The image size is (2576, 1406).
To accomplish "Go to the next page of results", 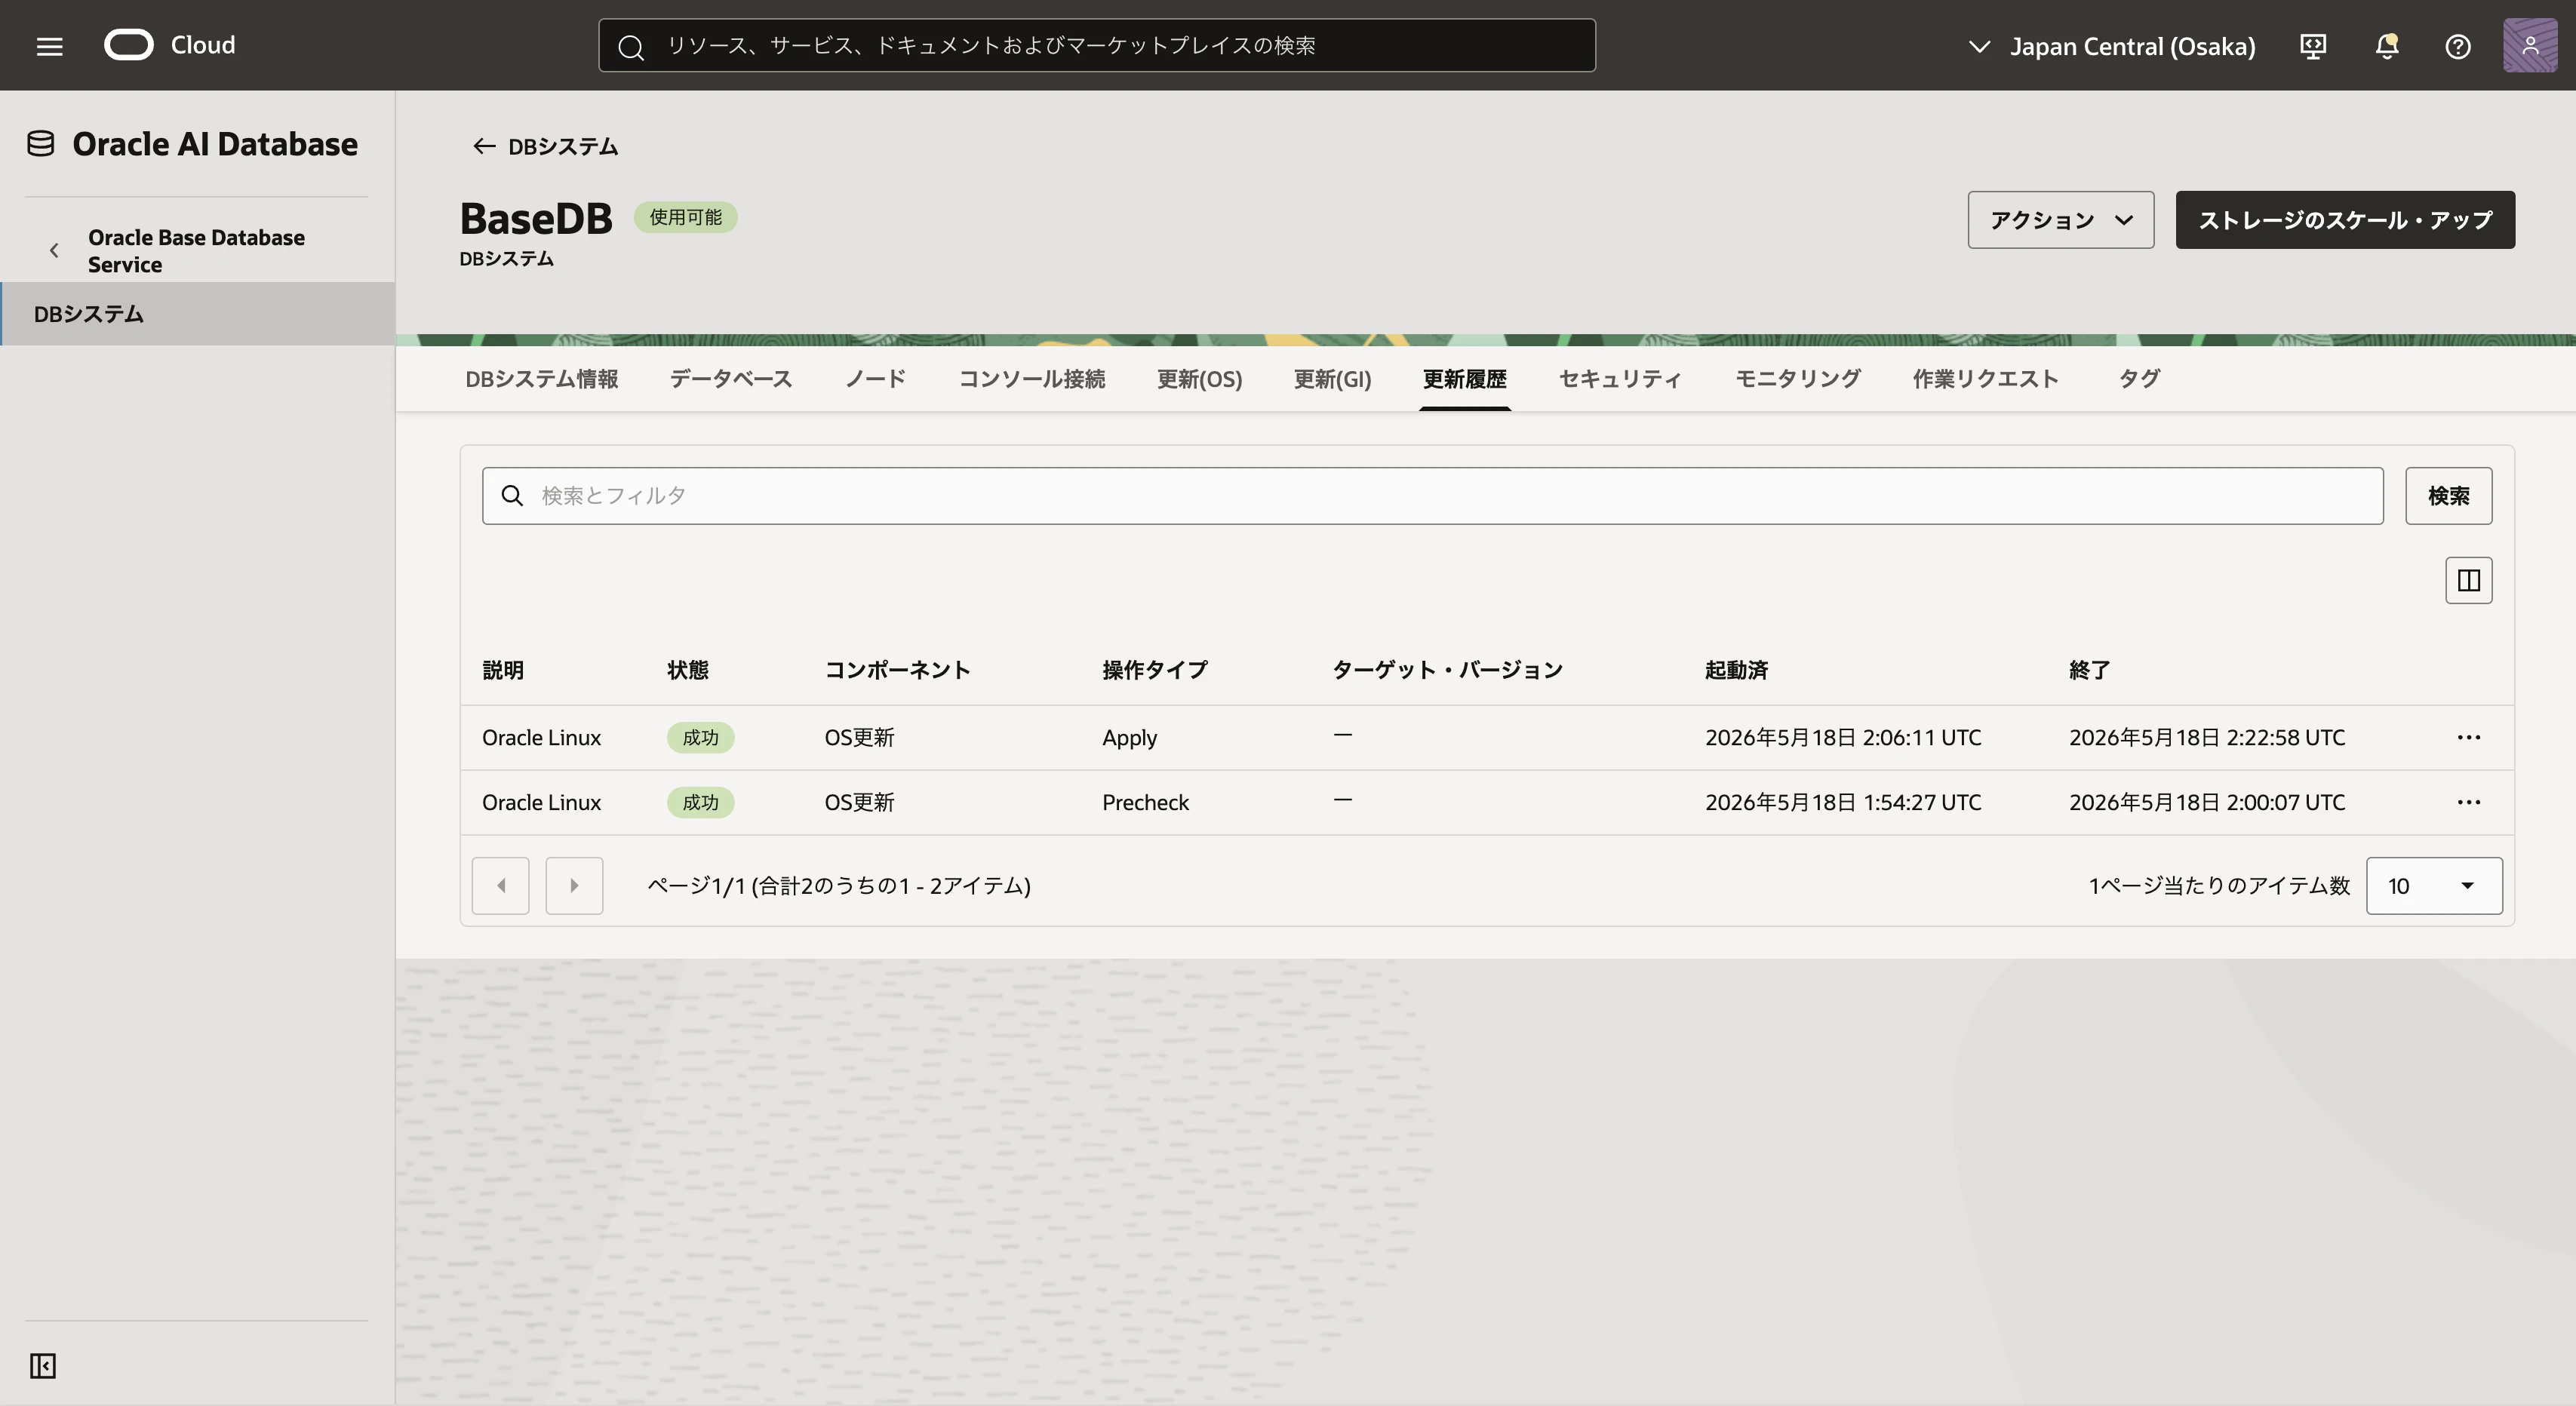I will point(574,886).
